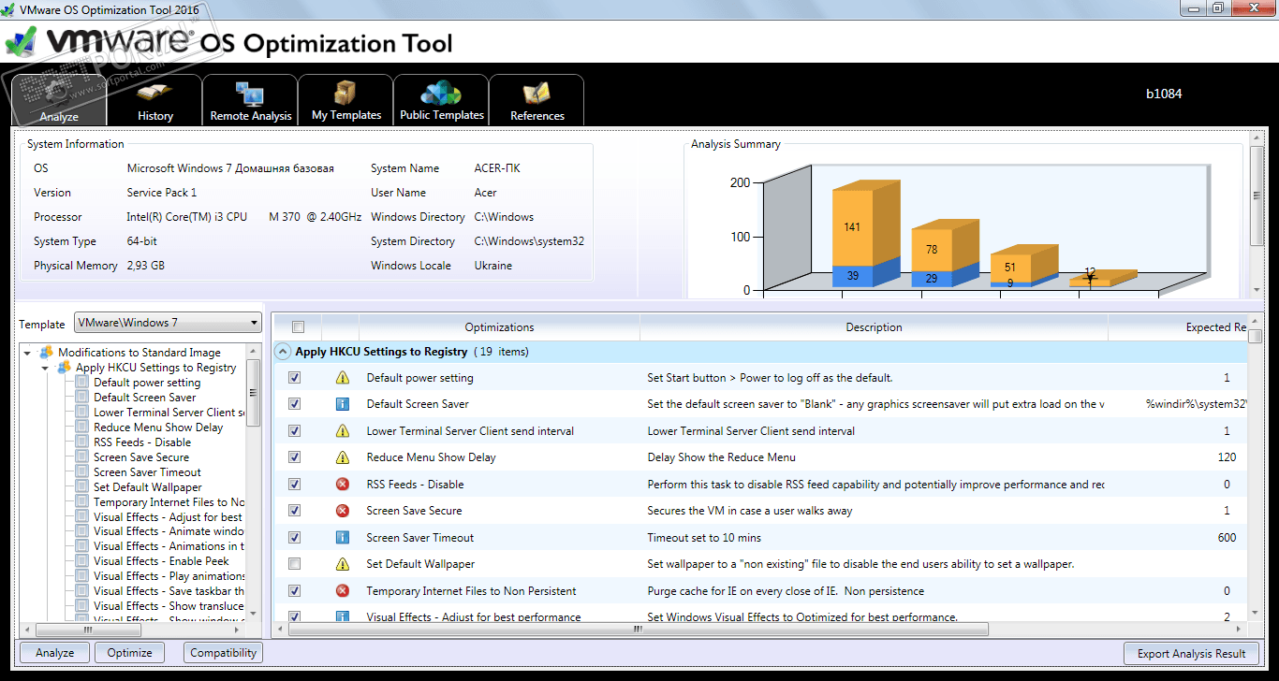Viewport: 1279px width, 681px height.
Task: Click red error icon for Screen Save Secure
Action: (x=343, y=511)
